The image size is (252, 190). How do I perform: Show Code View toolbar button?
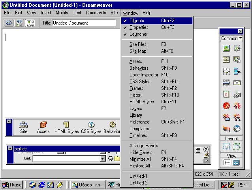(x=8, y=23)
